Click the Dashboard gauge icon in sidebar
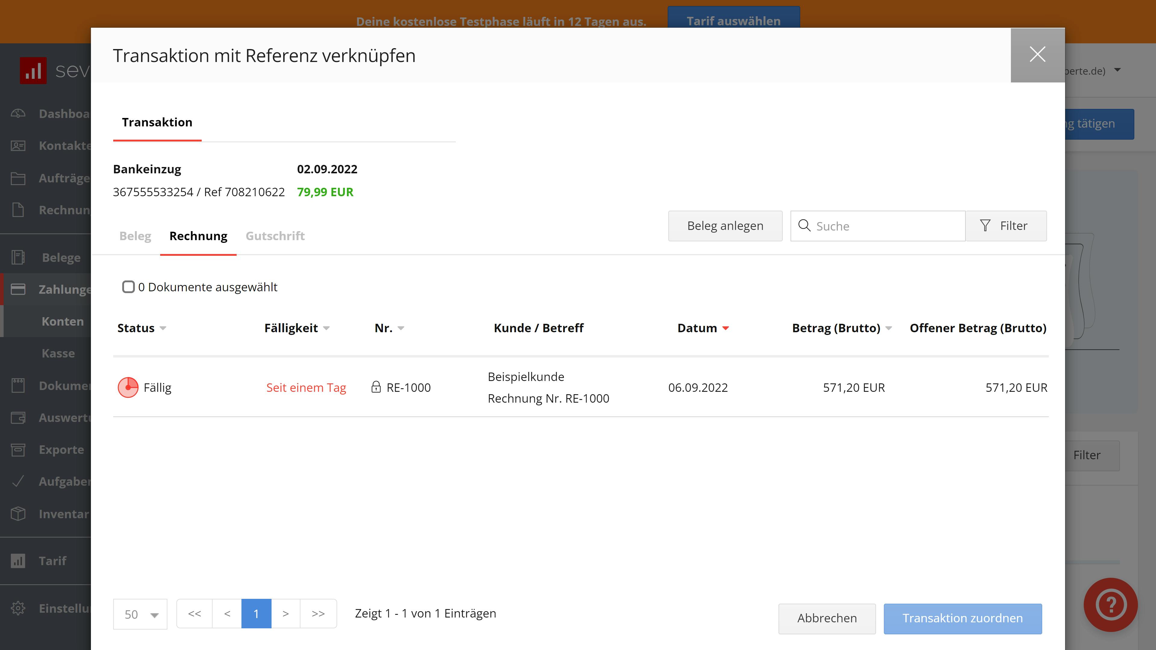This screenshot has width=1156, height=650. 18,113
